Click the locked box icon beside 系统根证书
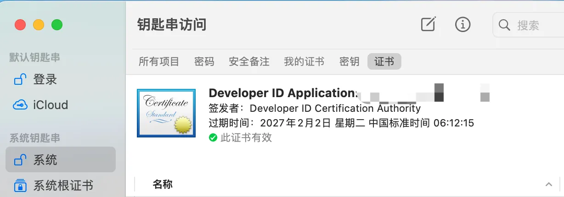Screen dimensions: 564x197 point(20,186)
